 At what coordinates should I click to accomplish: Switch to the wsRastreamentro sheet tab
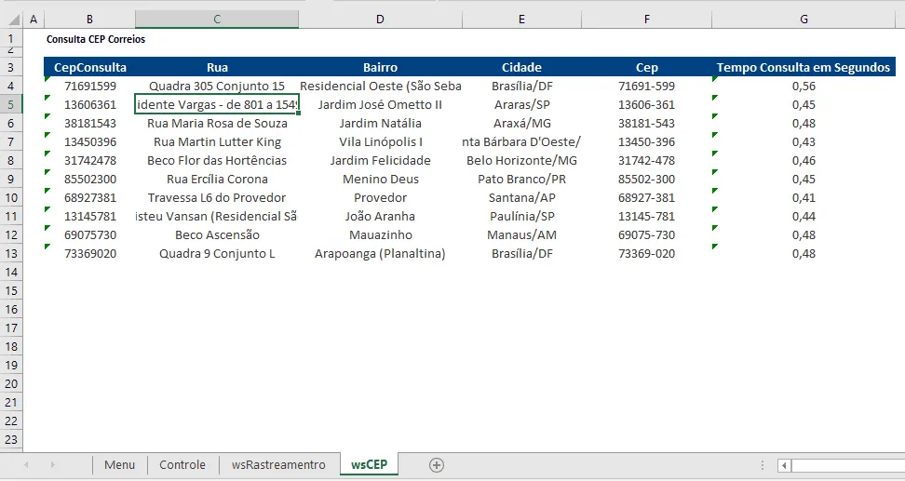pyautogui.click(x=278, y=465)
